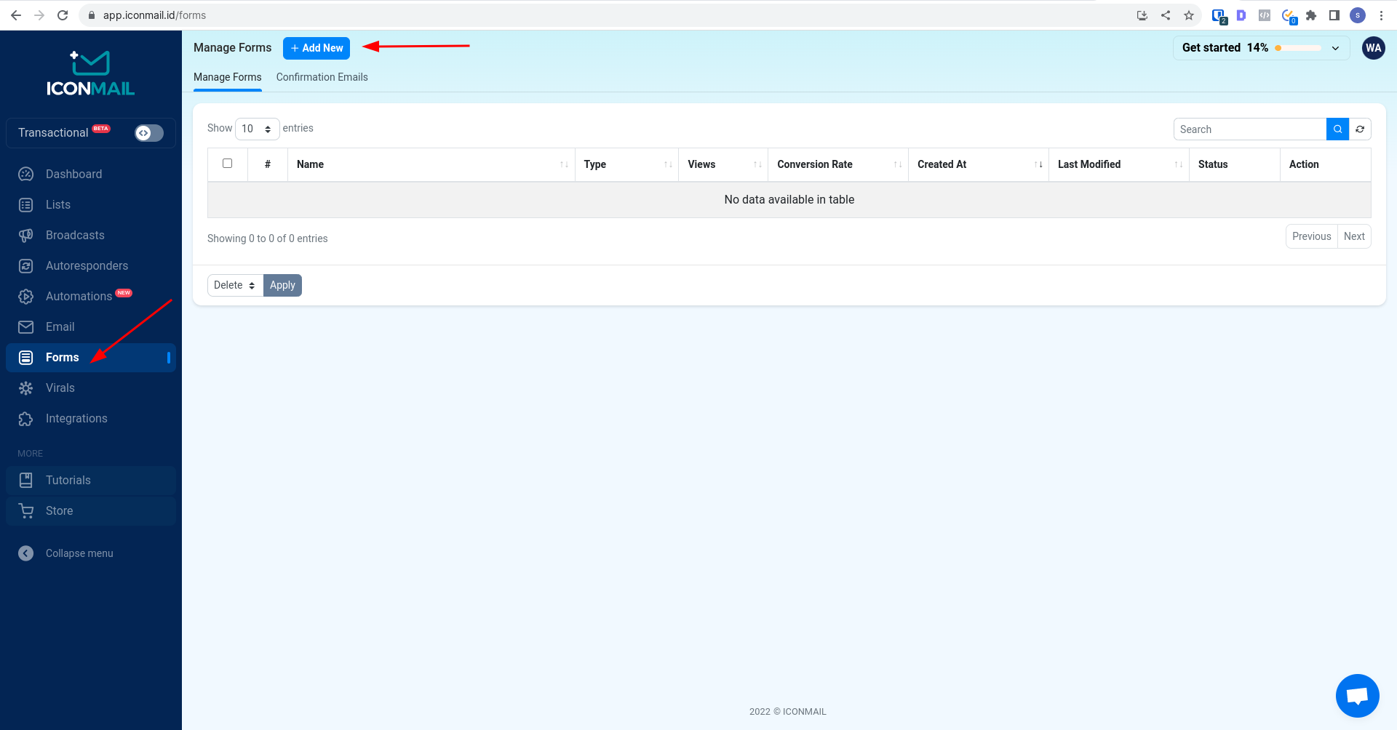The width and height of the screenshot is (1397, 730).
Task: Bookmark page with the star icon
Action: pos(1189,15)
